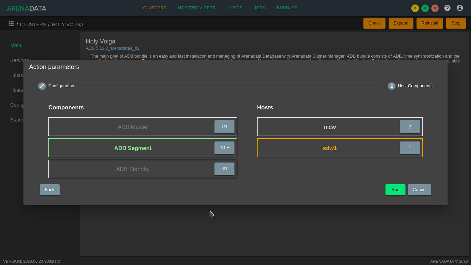The width and height of the screenshot is (471, 265).
Task: Click the green status counter badge
Action: coord(425,8)
